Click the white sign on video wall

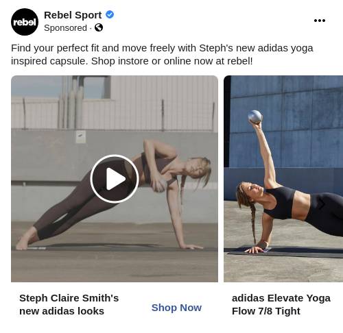81,137
